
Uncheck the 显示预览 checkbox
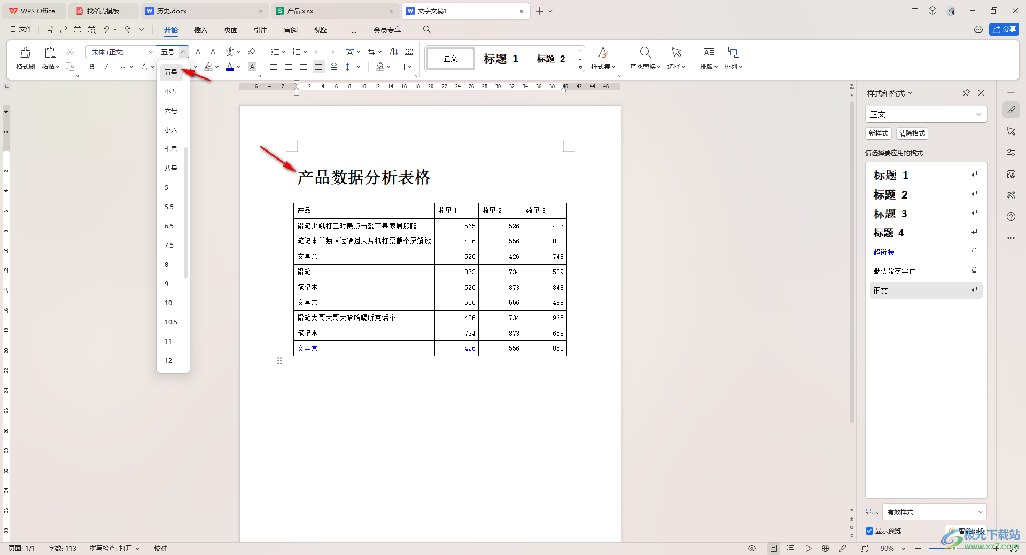click(x=869, y=531)
